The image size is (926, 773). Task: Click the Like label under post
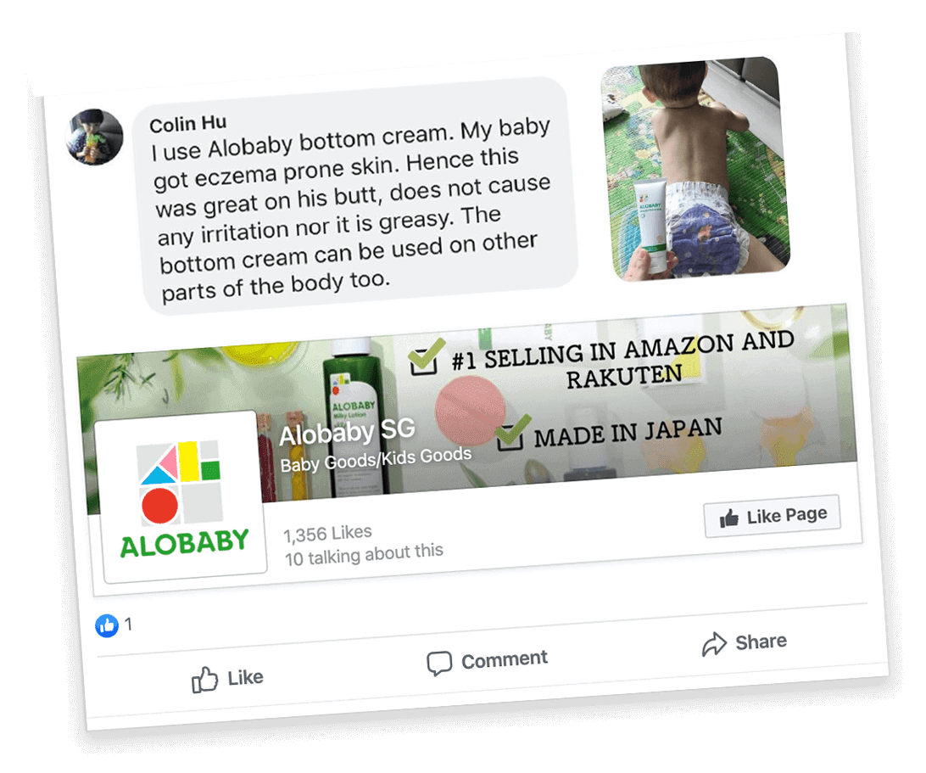click(x=246, y=677)
